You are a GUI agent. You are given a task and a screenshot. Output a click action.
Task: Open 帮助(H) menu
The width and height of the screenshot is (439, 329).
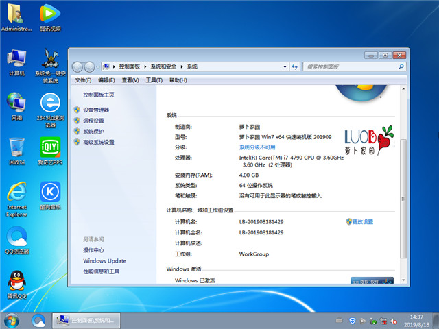[x=178, y=80]
